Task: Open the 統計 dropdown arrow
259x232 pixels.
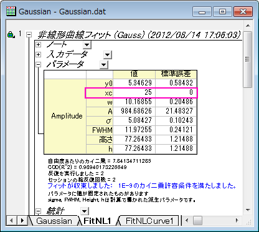Action: [85, 211]
